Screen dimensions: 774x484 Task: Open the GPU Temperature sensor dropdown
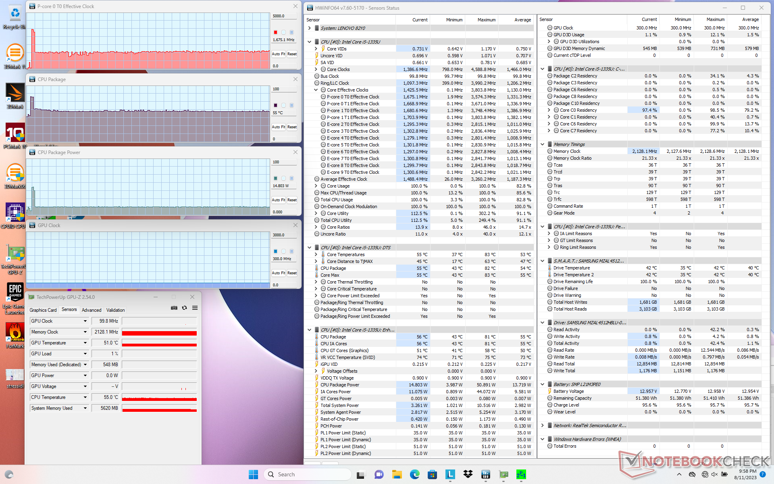85,343
